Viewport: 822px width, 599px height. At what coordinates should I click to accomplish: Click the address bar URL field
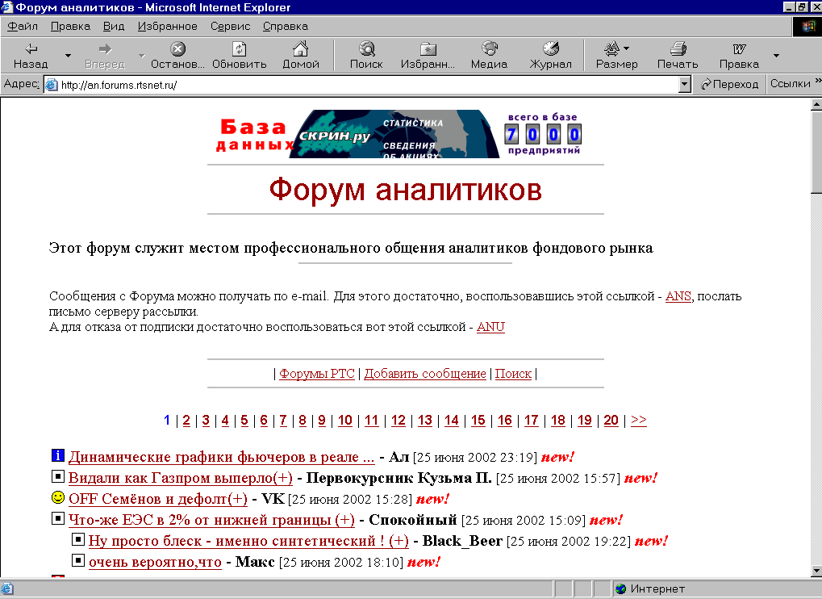(x=367, y=85)
